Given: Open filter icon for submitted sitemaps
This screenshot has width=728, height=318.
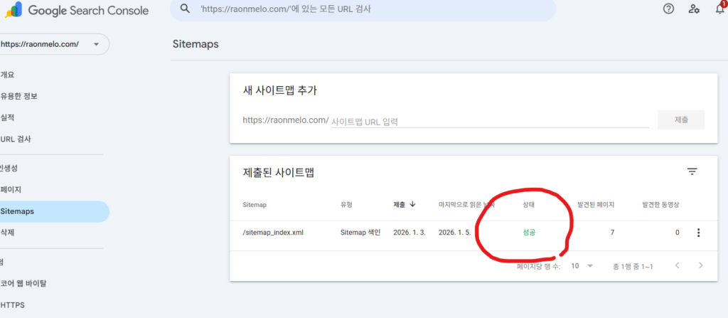Looking at the screenshot, I should [x=692, y=171].
